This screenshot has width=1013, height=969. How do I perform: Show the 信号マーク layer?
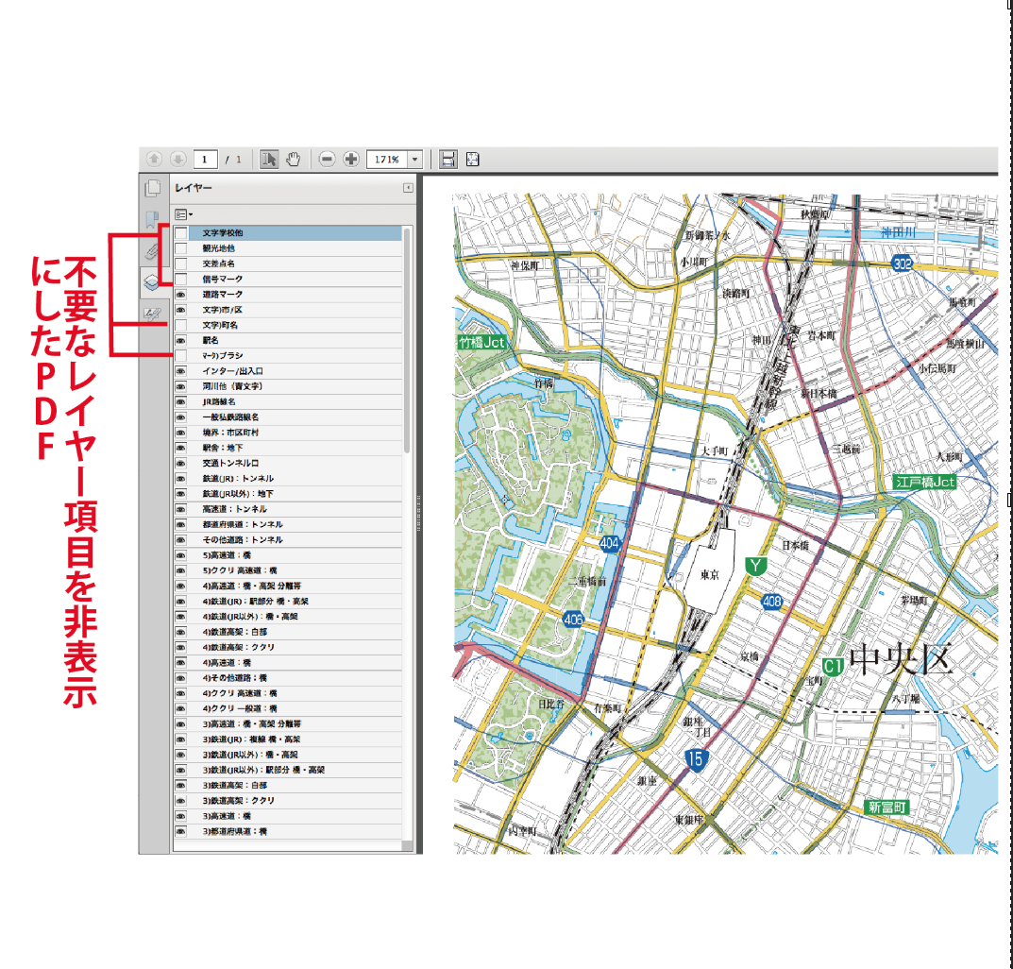click(x=181, y=280)
